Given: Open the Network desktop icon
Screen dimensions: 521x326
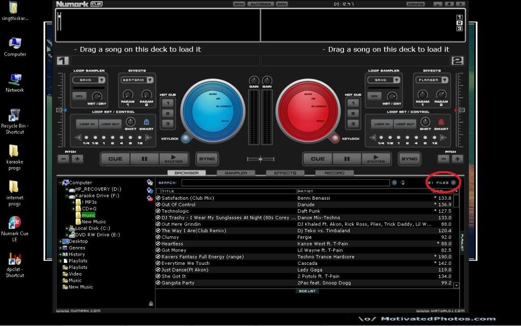Looking at the screenshot, I should (x=15, y=83).
